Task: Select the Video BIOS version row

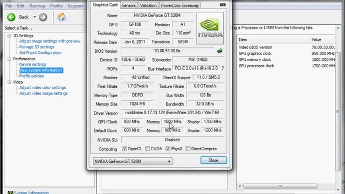Action: click(286, 47)
